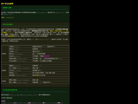
Task: Click the "(recall n)" text above the spell table
Action: (47, 40)
